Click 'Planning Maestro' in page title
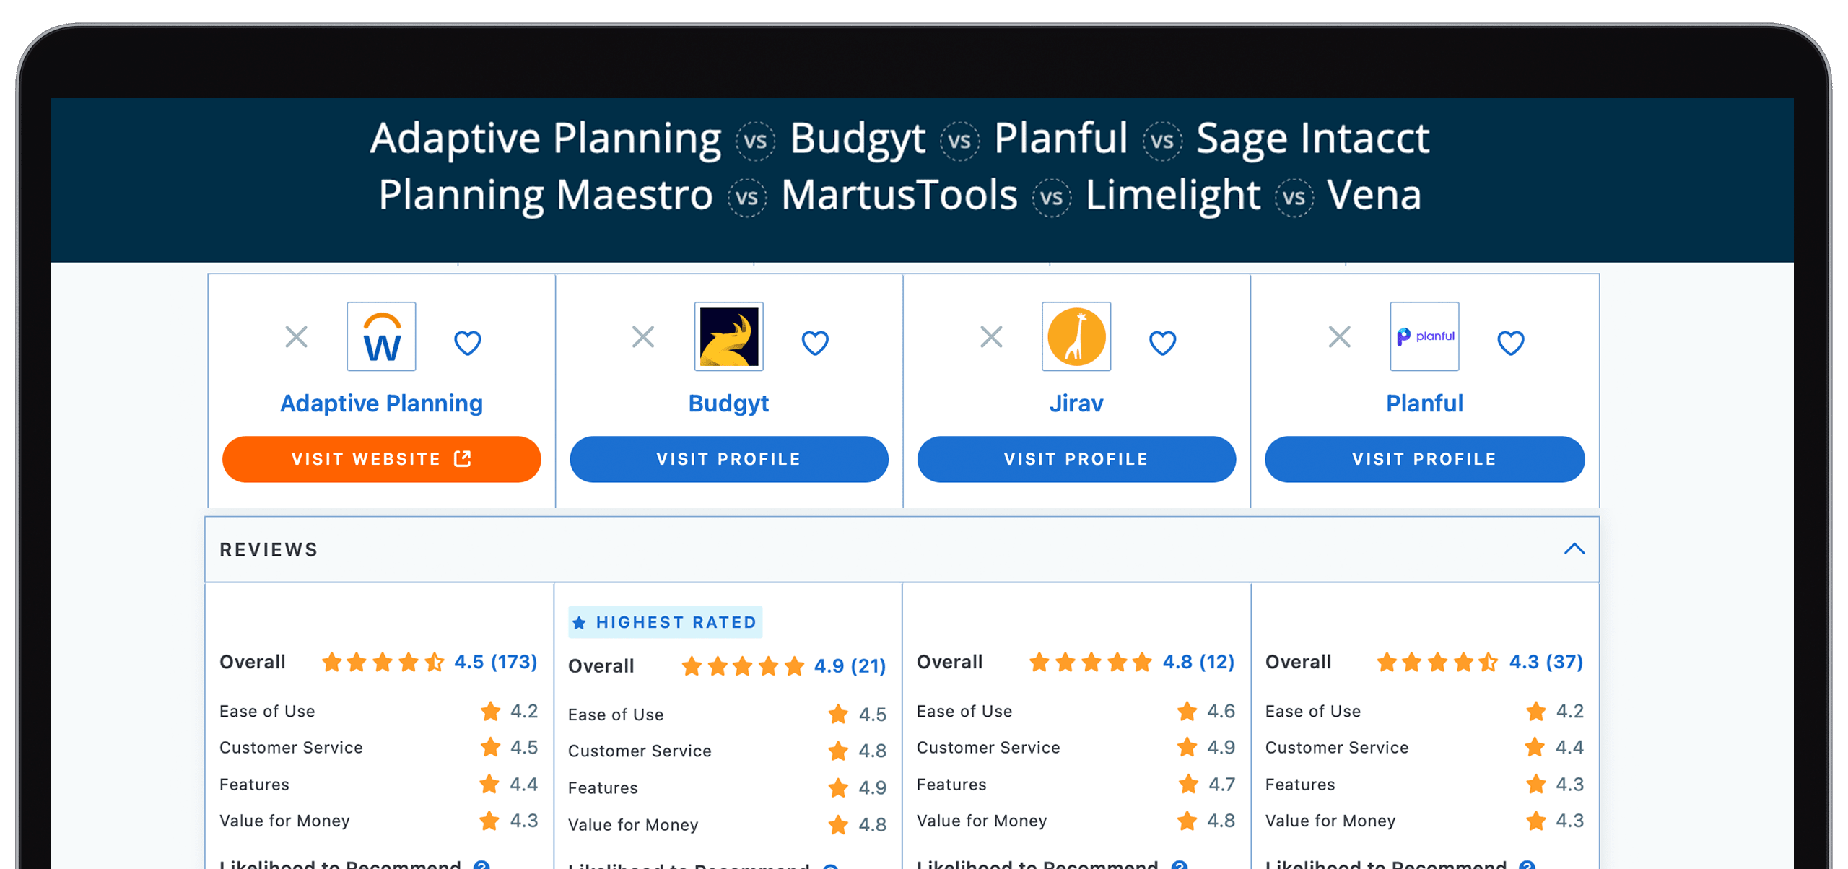The width and height of the screenshot is (1848, 869). click(546, 195)
